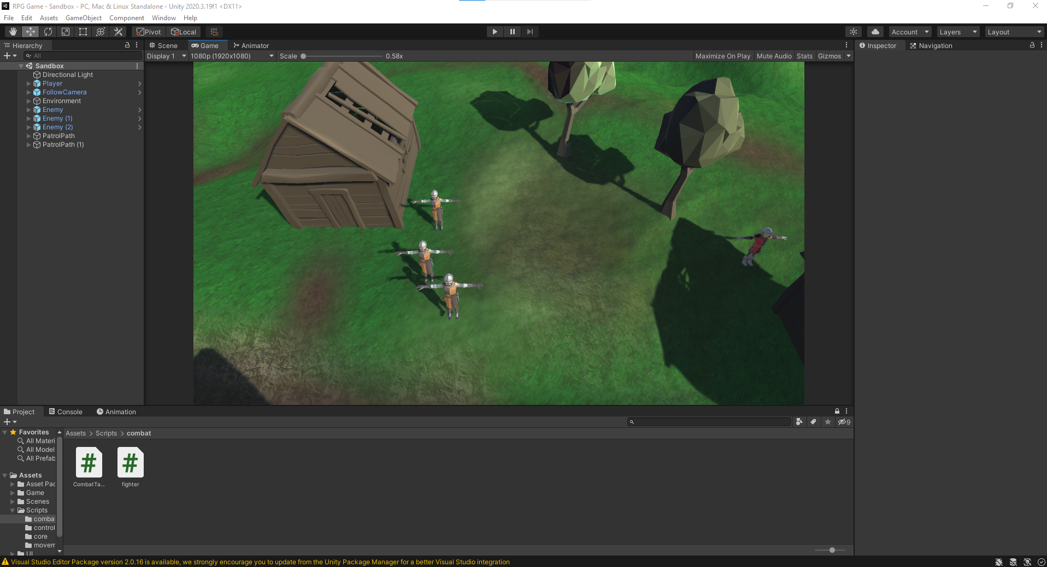Toggle Mute Audio in Game view
Image resolution: width=1047 pixels, height=567 pixels.
coord(774,56)
